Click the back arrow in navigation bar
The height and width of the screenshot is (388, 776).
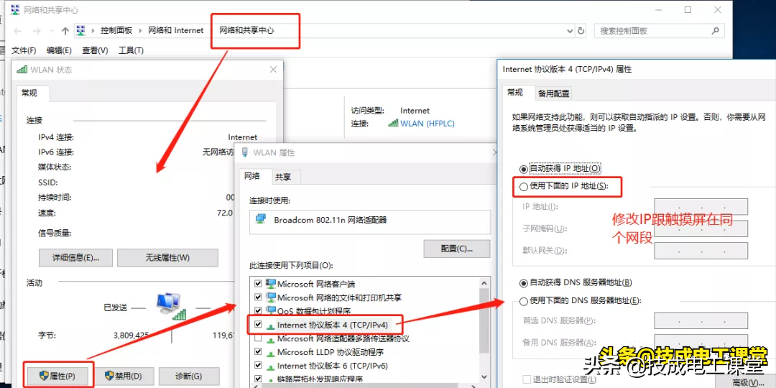coord(18,31)
